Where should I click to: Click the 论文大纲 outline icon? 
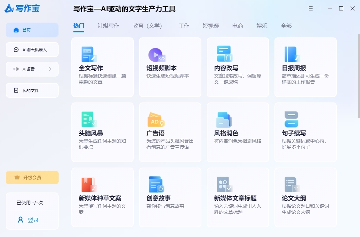tap(291, 184)
